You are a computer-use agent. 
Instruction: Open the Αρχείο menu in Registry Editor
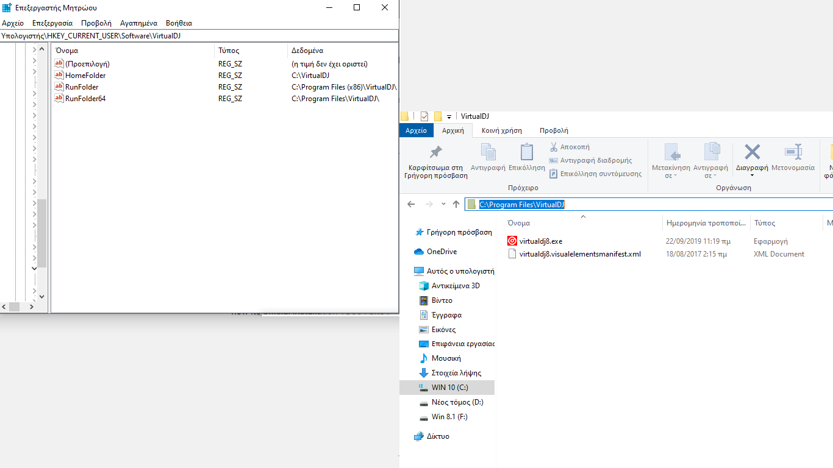[13, 23]
